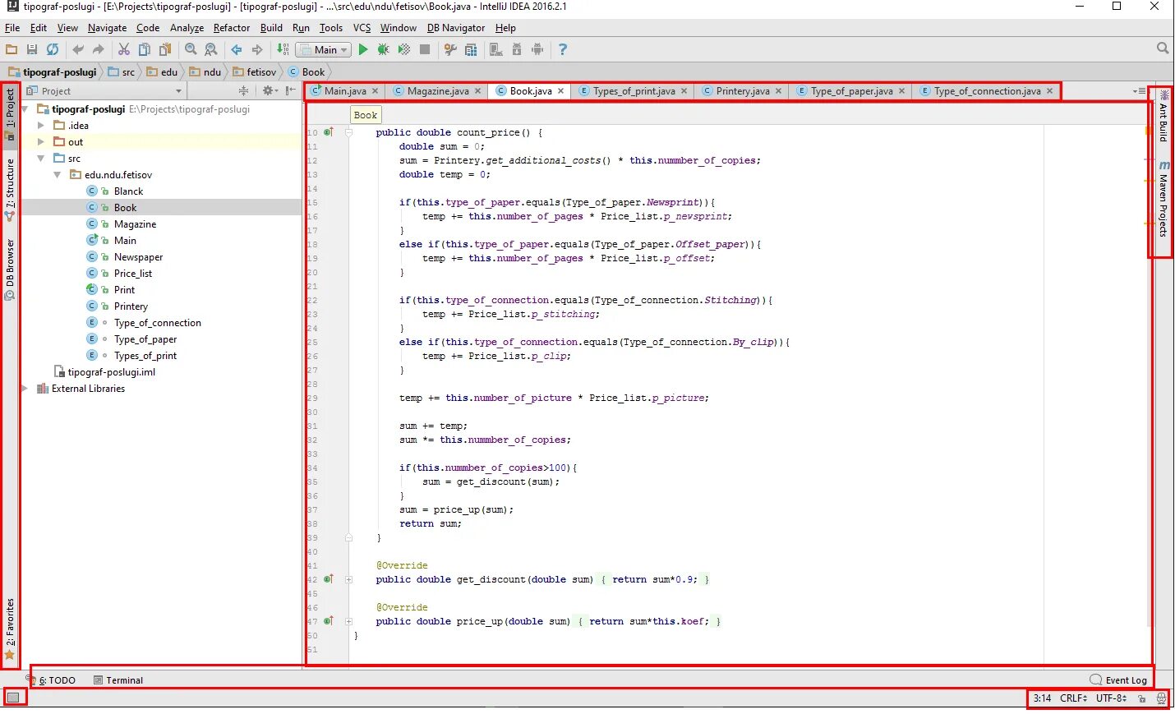The height and width of the screenshot is (714, 1175).
Task: Switch to the Printery.java tab
Action: pyautogui.click(x=742, y=91)
